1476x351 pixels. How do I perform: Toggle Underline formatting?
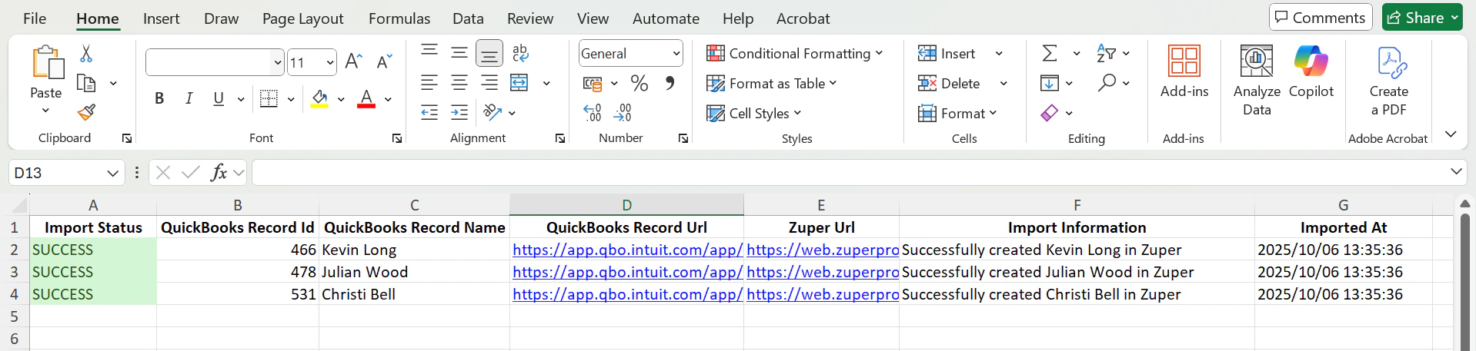pyautogui.click(x=219, y=98)
